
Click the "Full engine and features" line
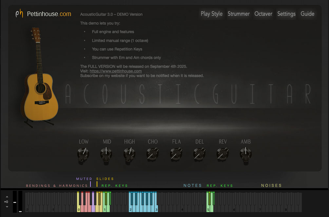pyautogui.click(x=113, y=32)
